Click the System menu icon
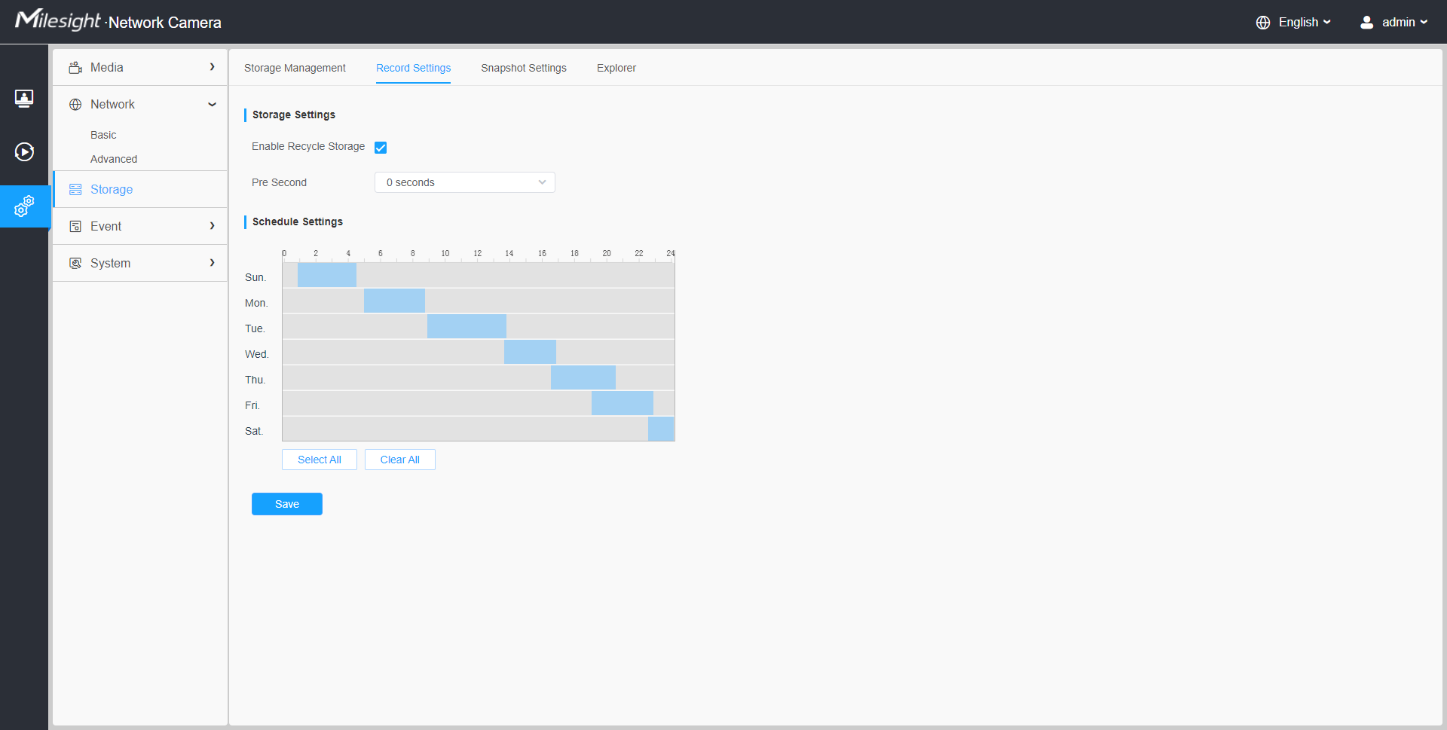Image resolution: width=1447 pixels, height=730 pixels. point(75,264)
